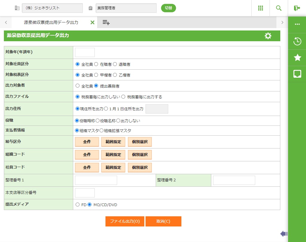The height and width of the screenshot is (242, 306).
Task: Collapse side panel with the purple arrow
Action: [x=284, y=234]
